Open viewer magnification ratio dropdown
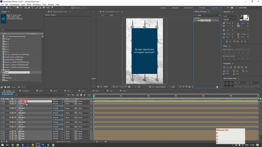 (107, 87)
